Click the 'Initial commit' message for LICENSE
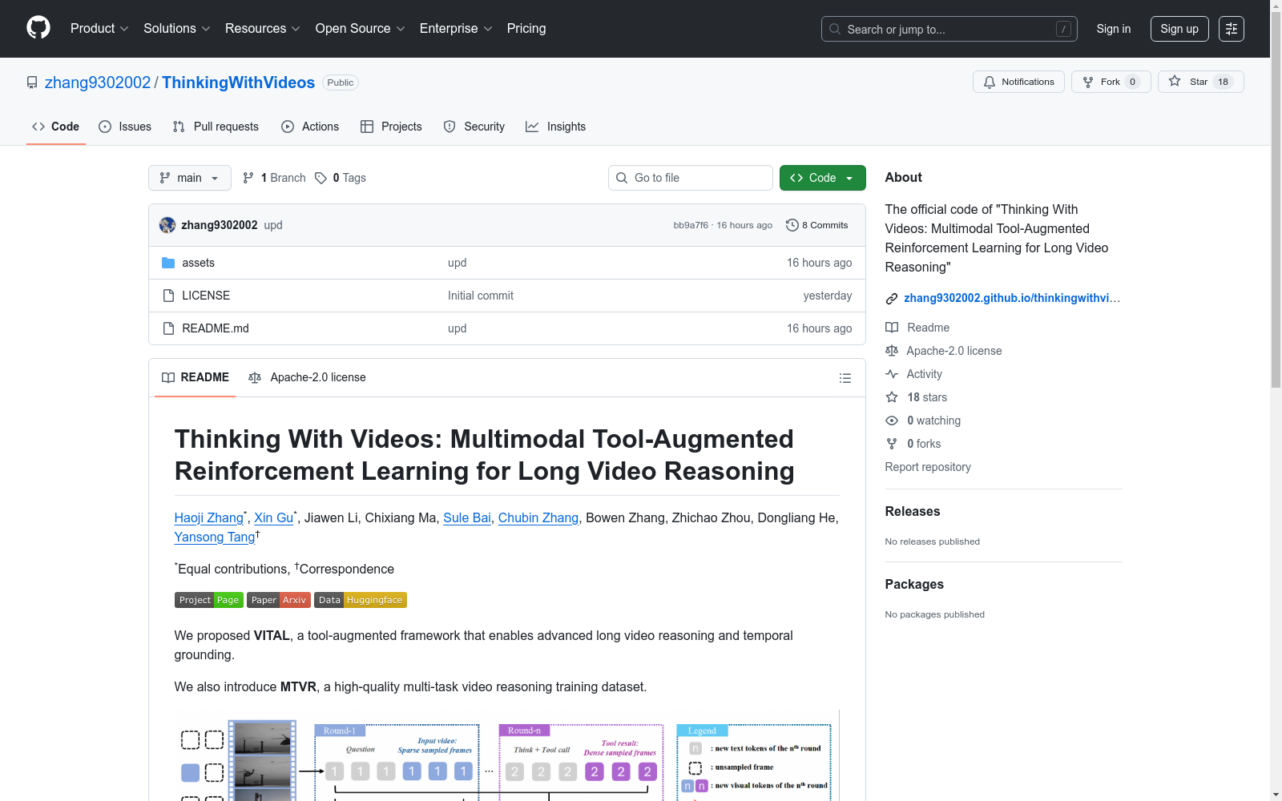 (x=481, y=296)
